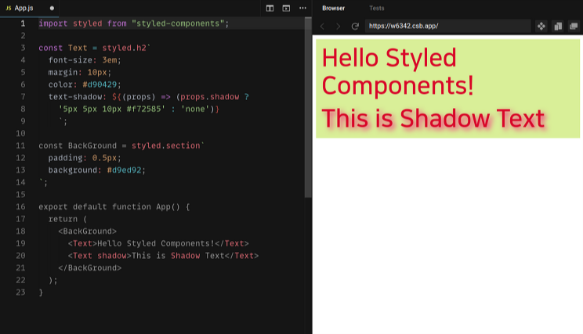
Task: Click the stacked blocks preview icon
Action: 558,27
